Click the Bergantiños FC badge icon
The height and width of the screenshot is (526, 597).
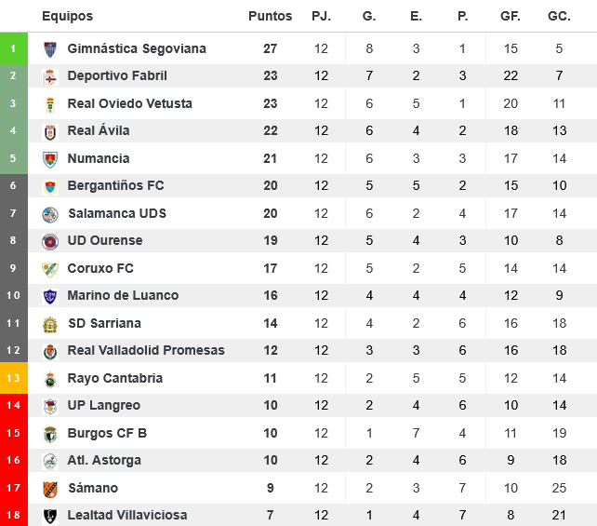click(50, 186)
